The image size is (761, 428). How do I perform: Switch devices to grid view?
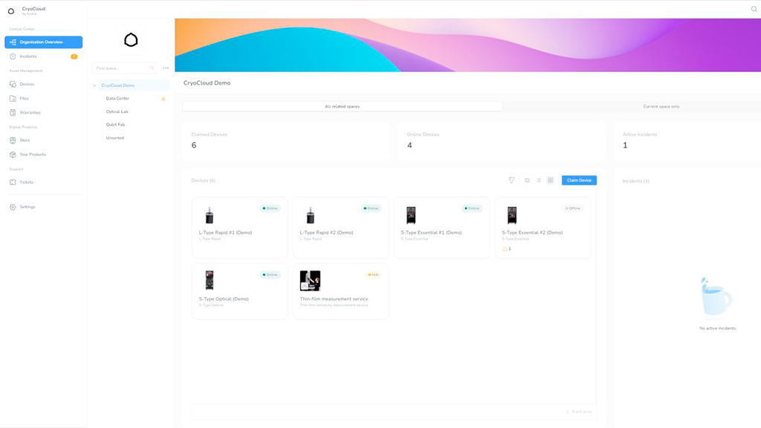click(x=551, y=181)
